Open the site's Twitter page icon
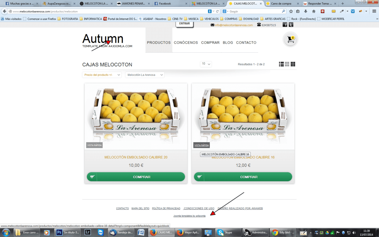 (x=291, y=25)
